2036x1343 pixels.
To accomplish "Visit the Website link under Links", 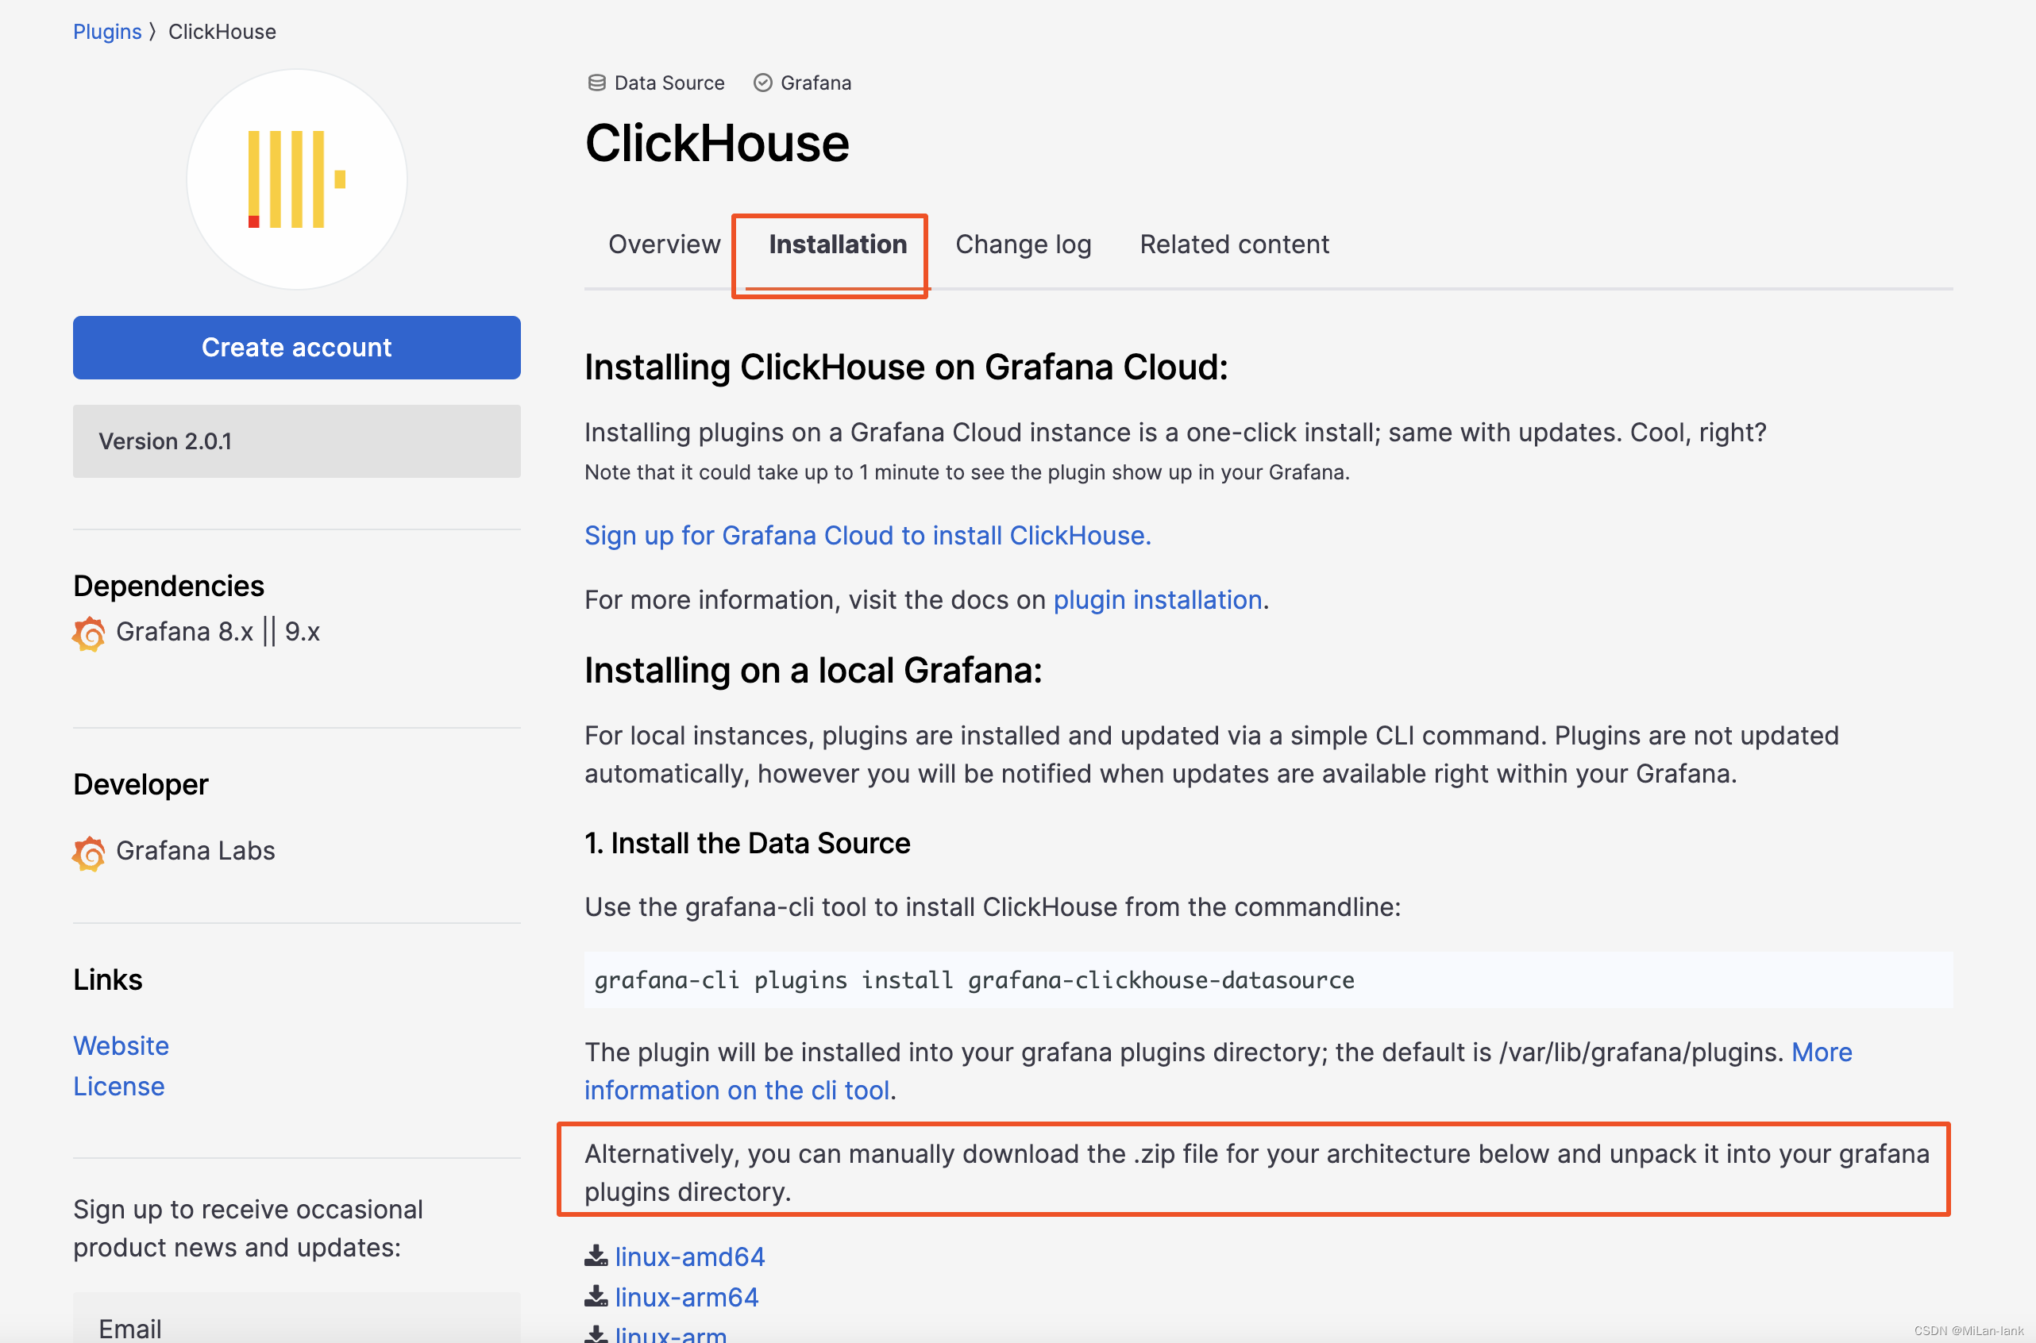I will (121, 1046).
